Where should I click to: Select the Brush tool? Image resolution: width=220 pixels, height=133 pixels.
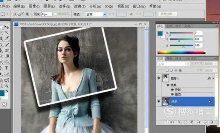[x=7, y=45]
